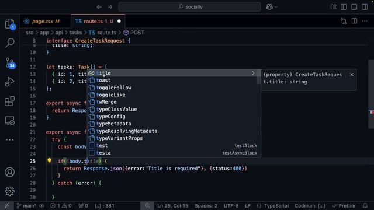Close route.ts tab via unsaved dot

[119, 21]
